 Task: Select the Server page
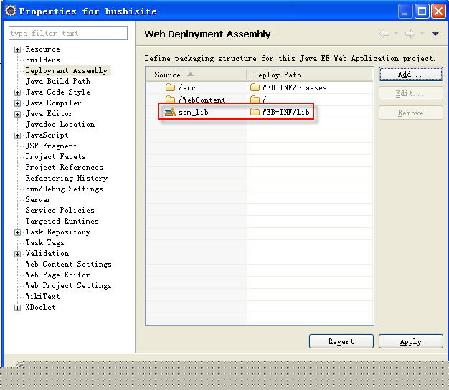click(x=38, y=199)
